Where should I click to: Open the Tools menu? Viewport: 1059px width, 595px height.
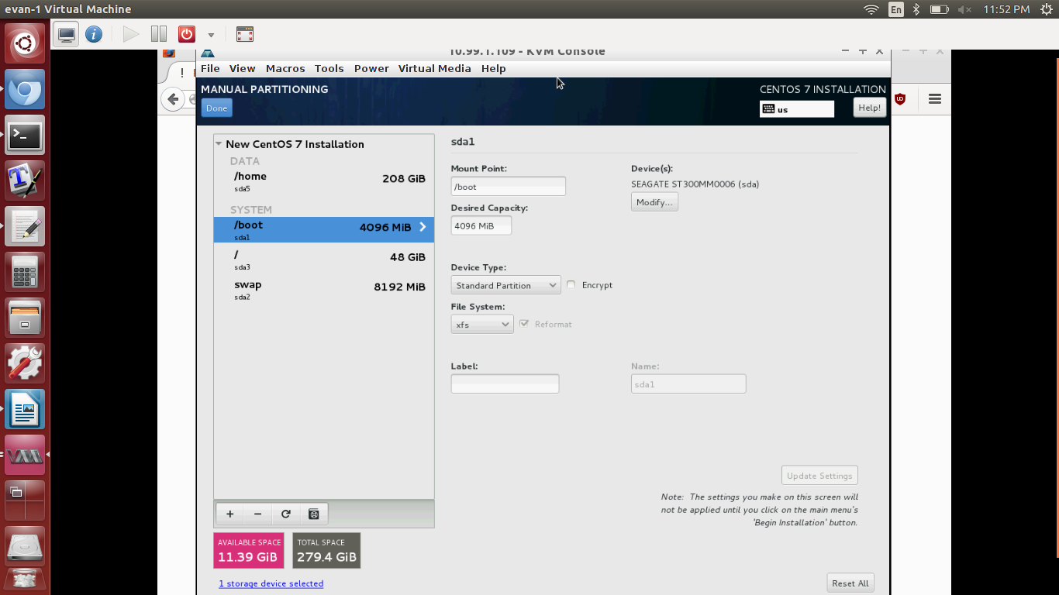329,68
